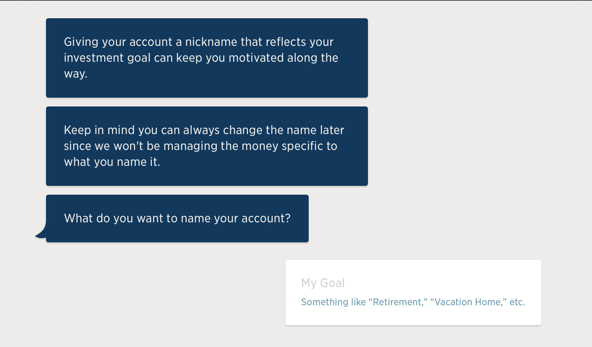Click the word "account" in the question bubble

pos(265,218)
